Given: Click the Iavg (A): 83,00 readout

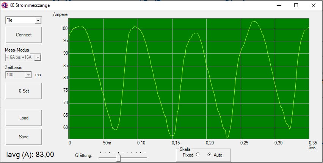Looking at the screenshot, I should click(x=30, y=154).
